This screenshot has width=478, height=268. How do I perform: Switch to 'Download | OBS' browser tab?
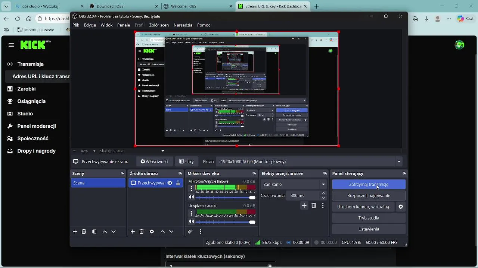click(124, 6)
